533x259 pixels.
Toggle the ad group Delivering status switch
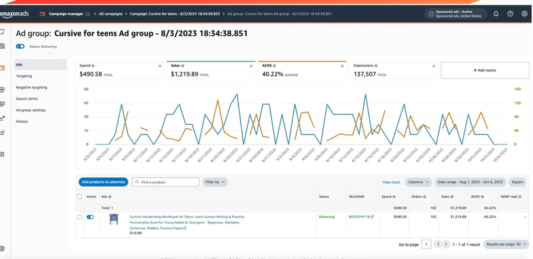point(20,47)
